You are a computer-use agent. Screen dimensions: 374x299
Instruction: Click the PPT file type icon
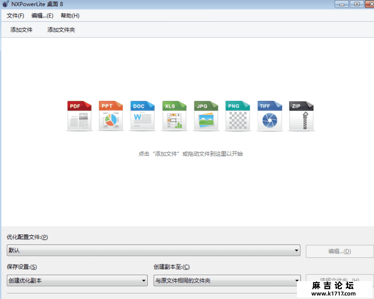tap(111, 116)
